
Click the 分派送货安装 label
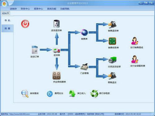tap(114, 67)
